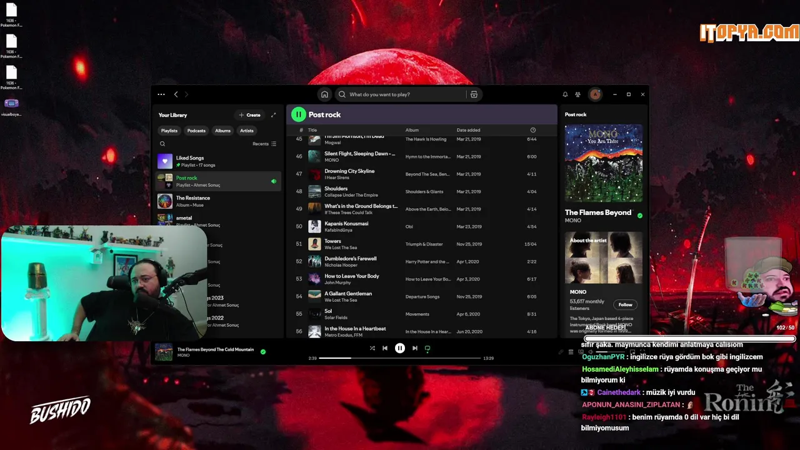The height and width of the screenshot is (450, 800).
Task: Skip to next track
Action: (x=414, y=348)
